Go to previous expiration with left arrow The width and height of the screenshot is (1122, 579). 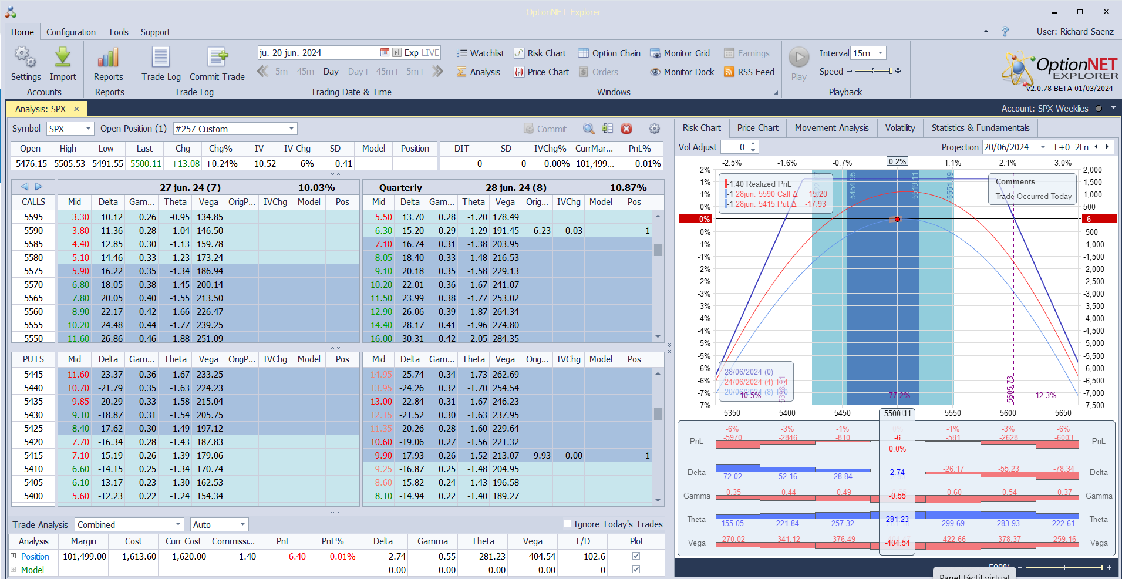click(25, 187)
